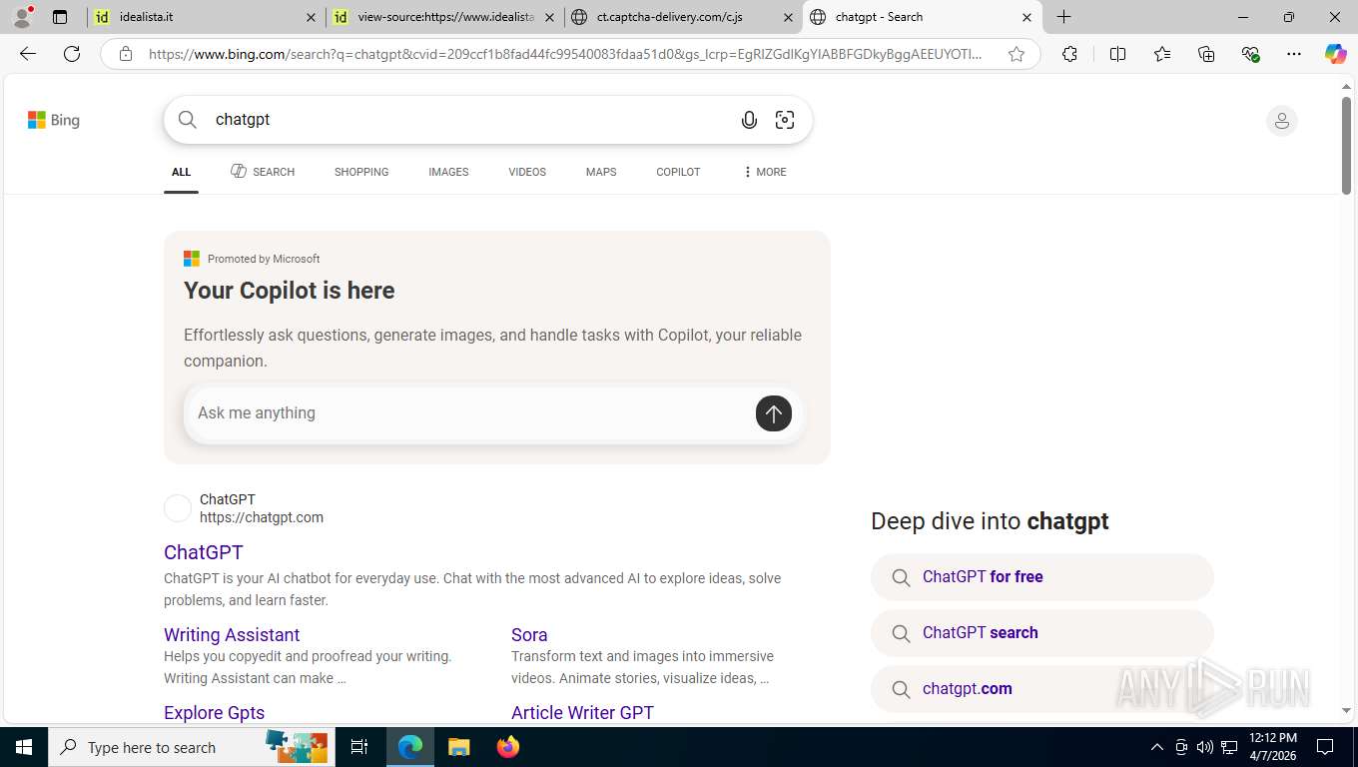Open the IMAGES results tab
This screenshot has height=767, width=1358.
448,172
